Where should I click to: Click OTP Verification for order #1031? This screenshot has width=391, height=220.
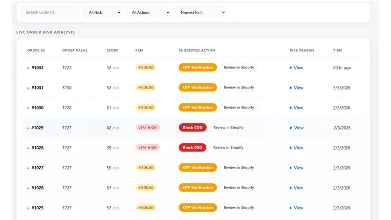[x=198, y=88]
